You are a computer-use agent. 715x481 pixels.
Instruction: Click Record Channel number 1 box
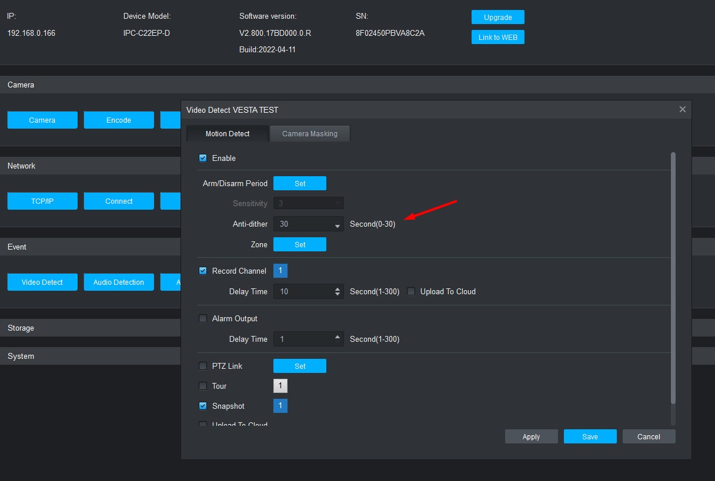[x=280, y=271]
